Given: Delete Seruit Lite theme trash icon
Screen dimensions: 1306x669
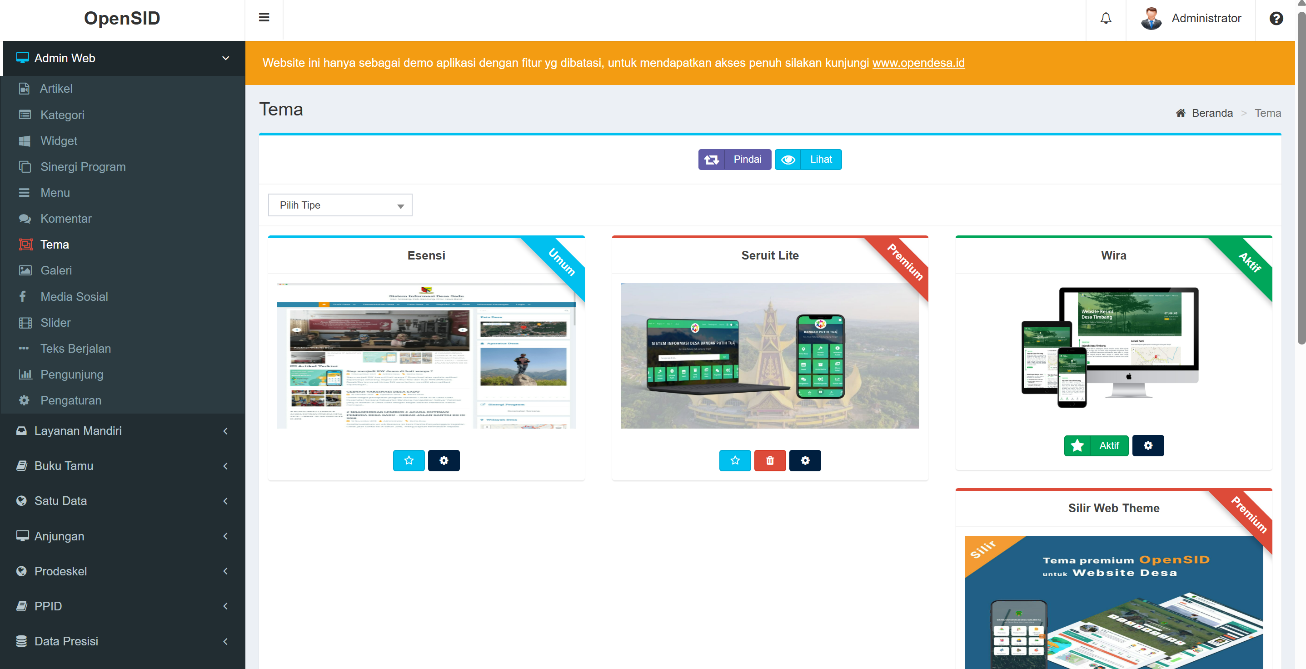Looking at the screenshot, I should (770, 460).
